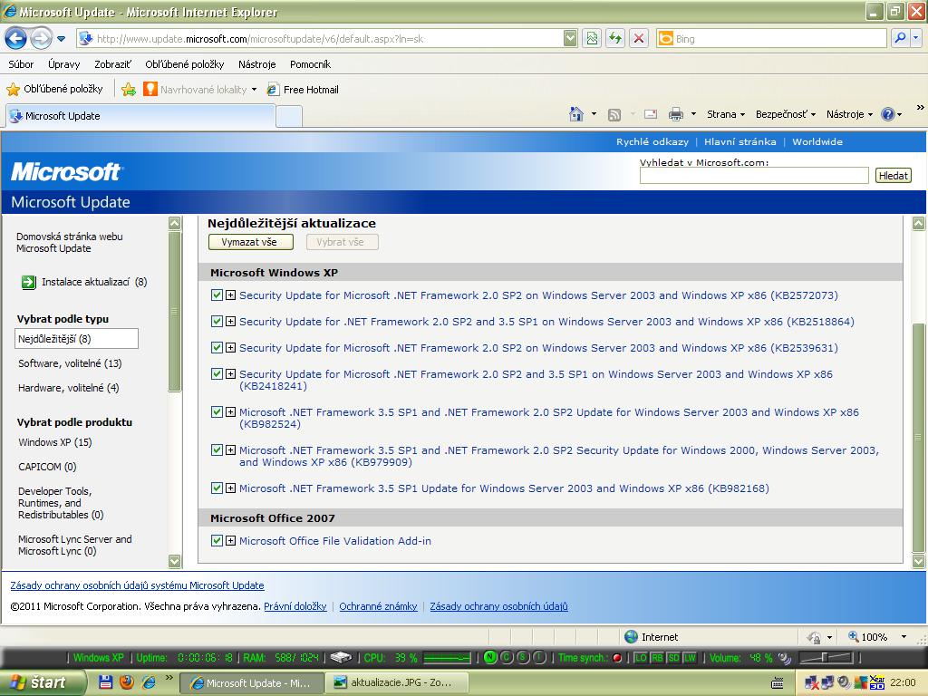Screen dimensions: 928x696
Task: Click the Vymazat vše button
Action: click(250, 242)
